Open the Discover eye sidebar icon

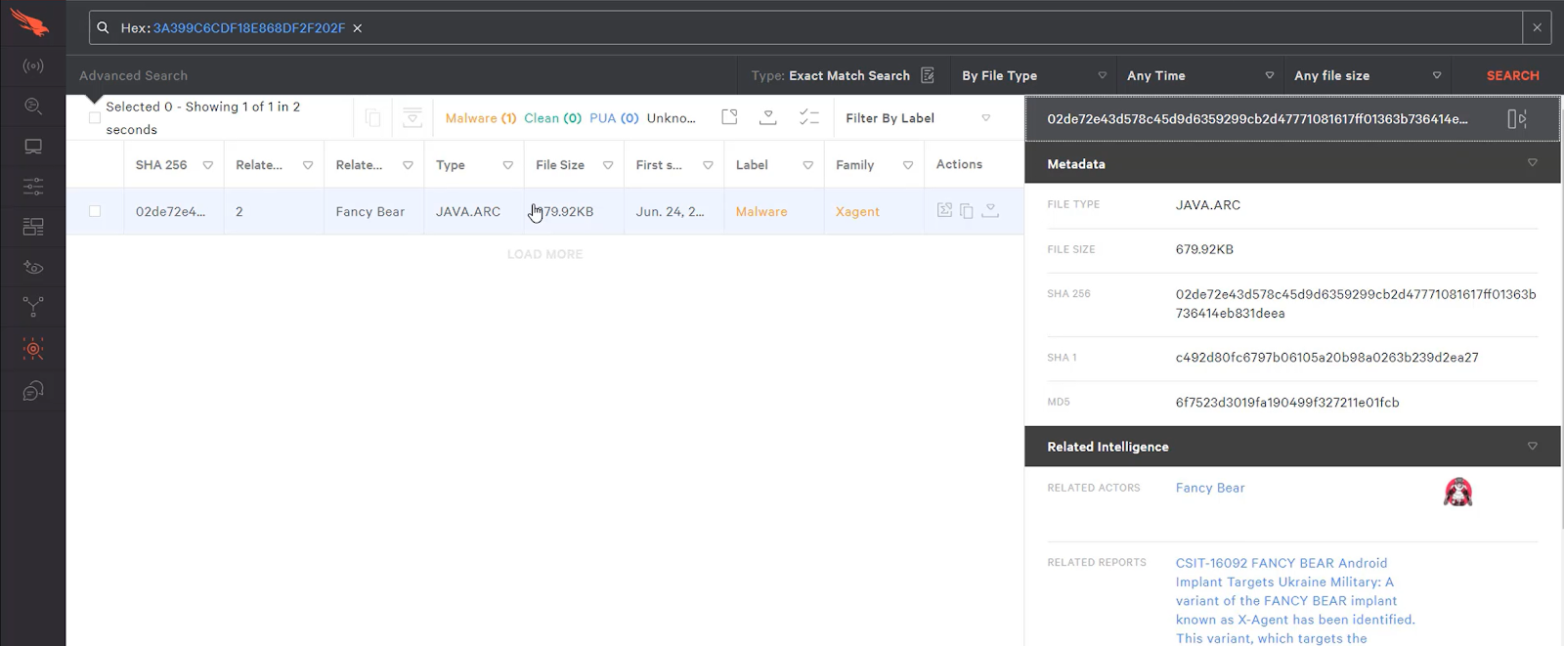[33, 267]
